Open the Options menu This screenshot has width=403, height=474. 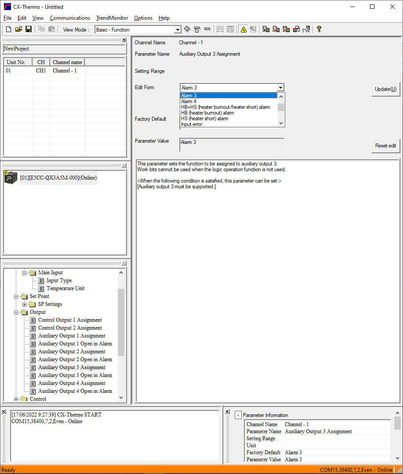pyautogui.click(x=143, y=18)
